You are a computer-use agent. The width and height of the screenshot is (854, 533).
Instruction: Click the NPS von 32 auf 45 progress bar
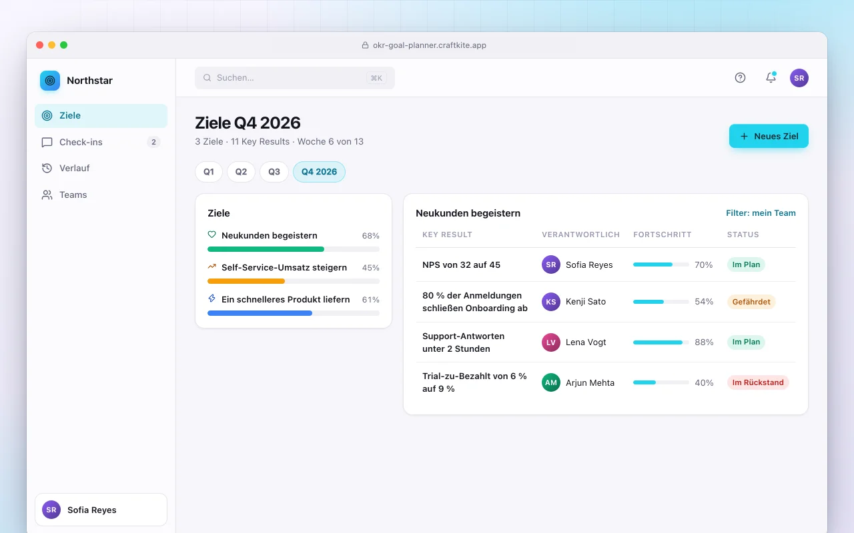coord(661,265)
